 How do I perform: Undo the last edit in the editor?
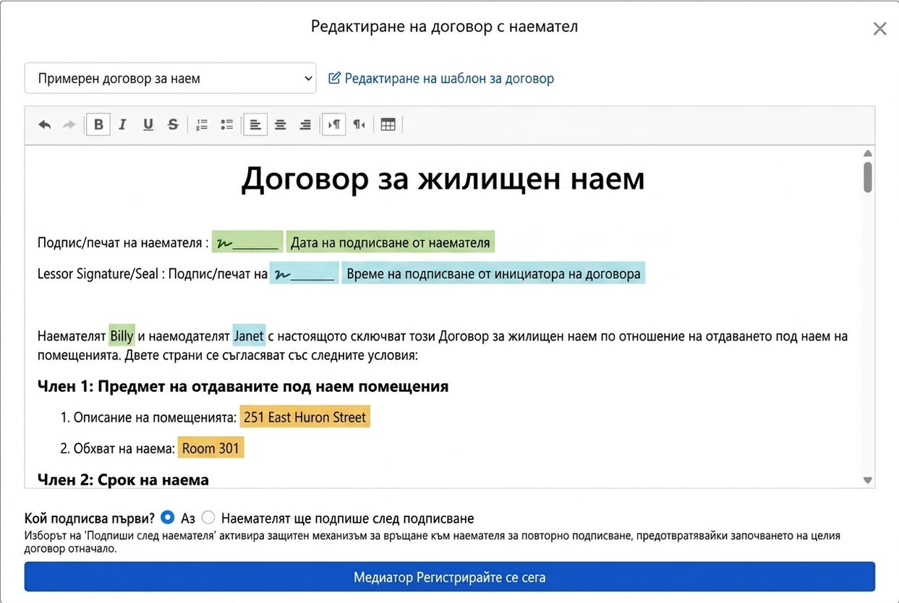point(45,124)
